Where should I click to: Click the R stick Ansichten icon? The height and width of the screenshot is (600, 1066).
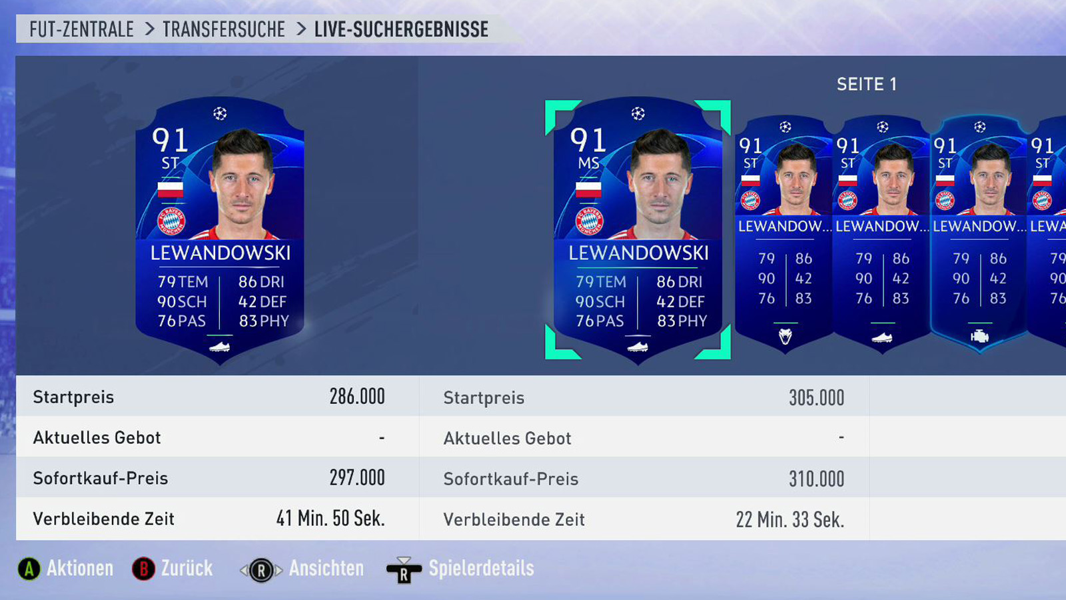(x=261, y=570)
